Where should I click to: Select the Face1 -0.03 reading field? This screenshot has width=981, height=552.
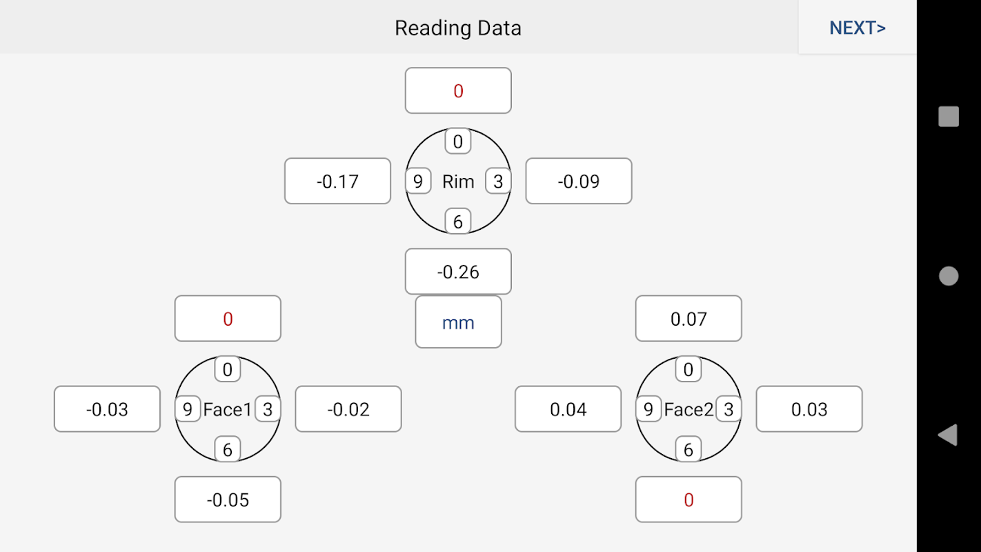pos(107,409)
